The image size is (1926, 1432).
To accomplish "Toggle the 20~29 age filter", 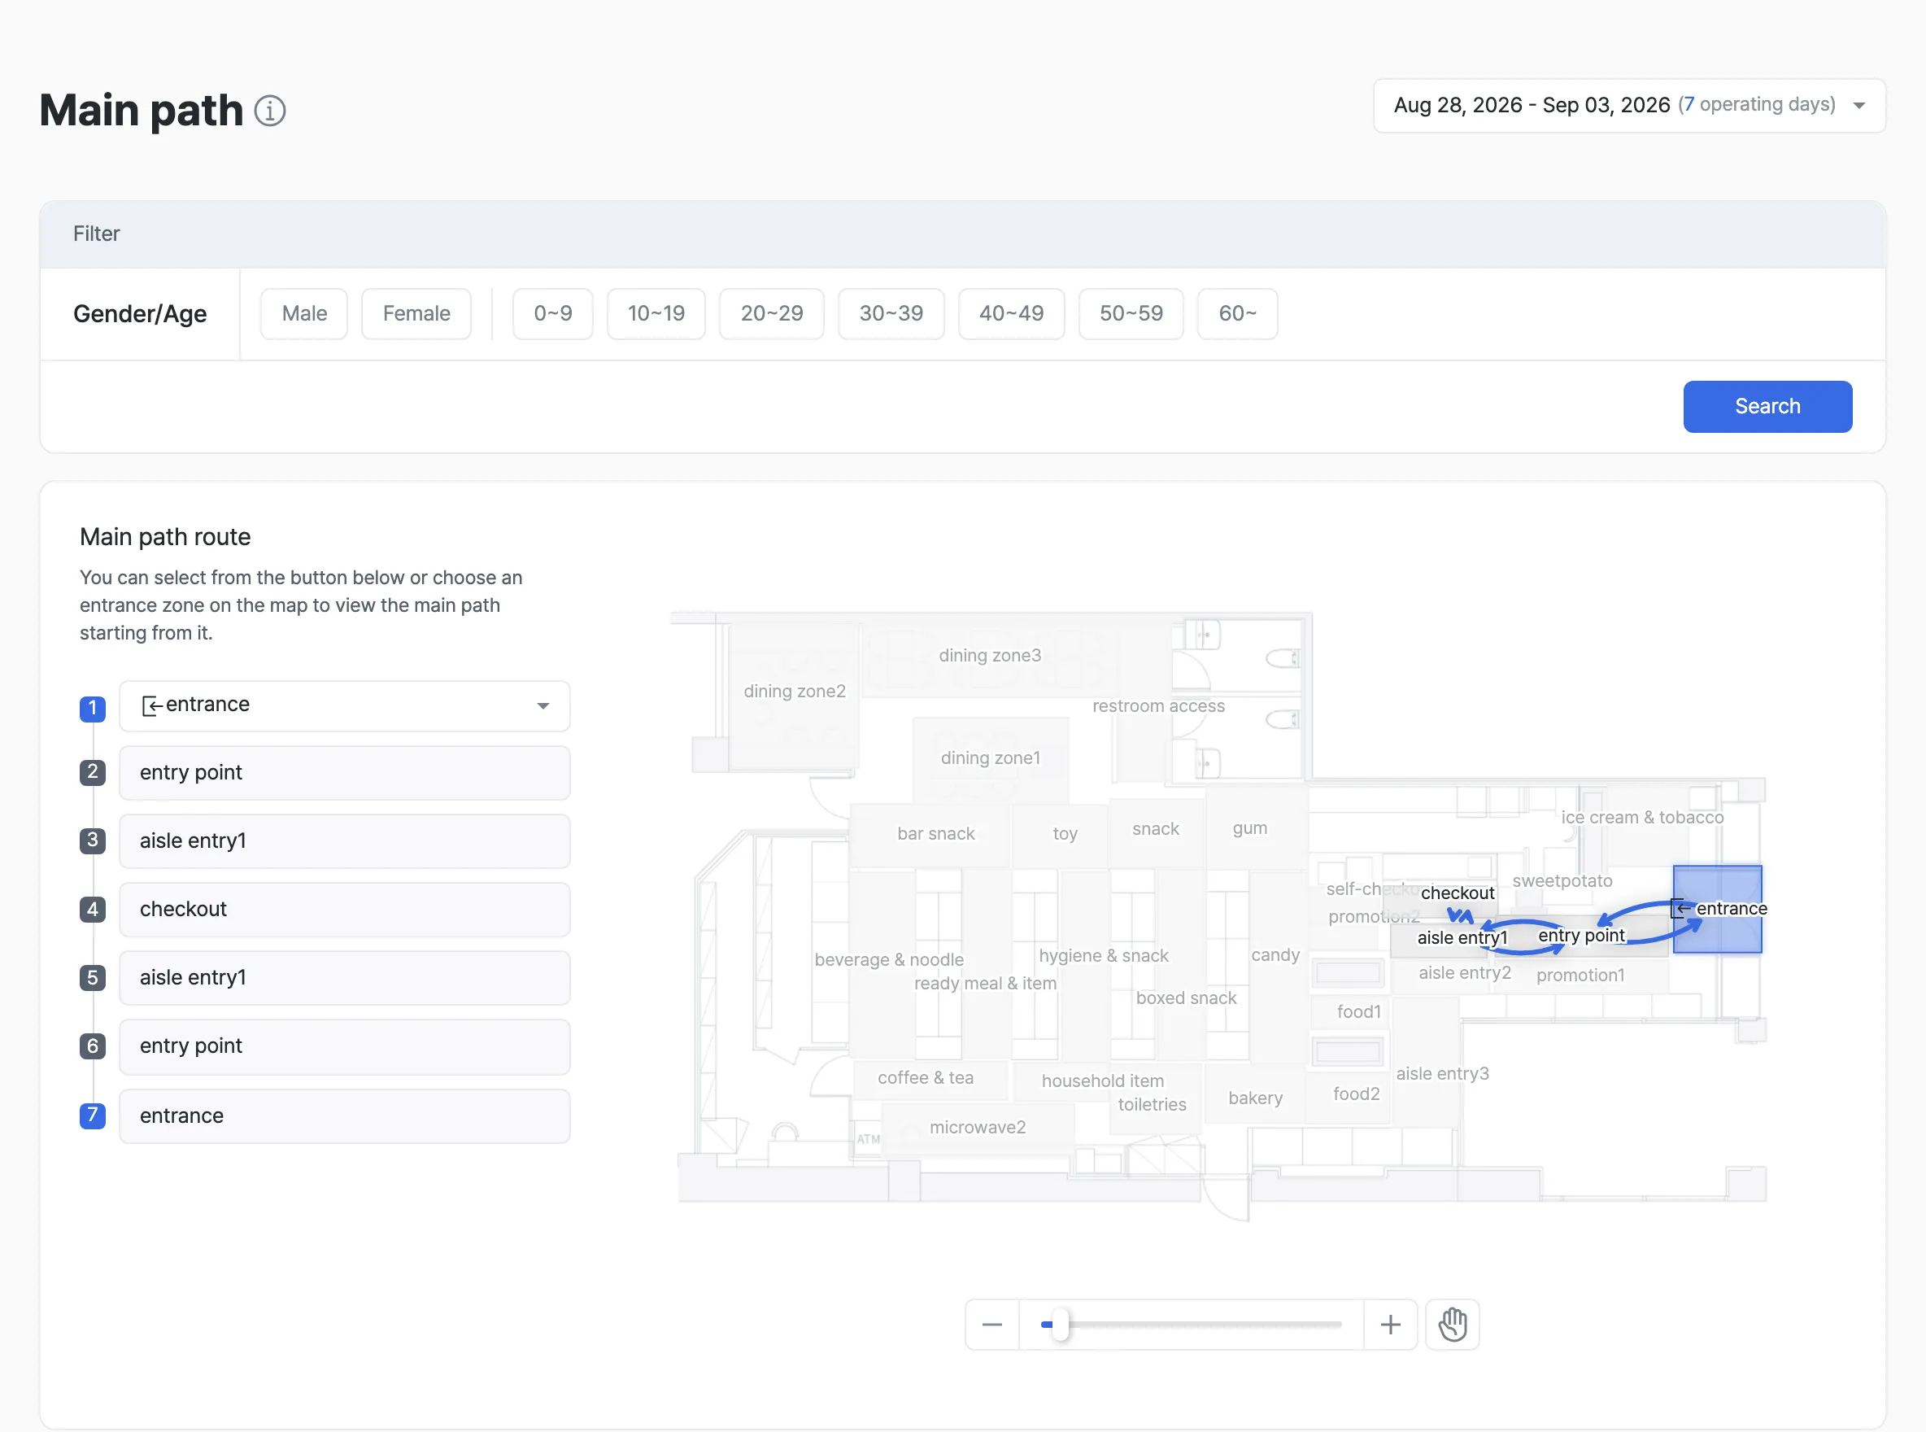I will [772, 314].
